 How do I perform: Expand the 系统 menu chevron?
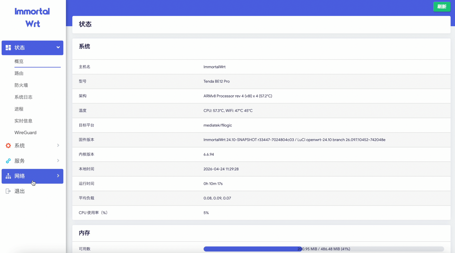coord(58,145)
